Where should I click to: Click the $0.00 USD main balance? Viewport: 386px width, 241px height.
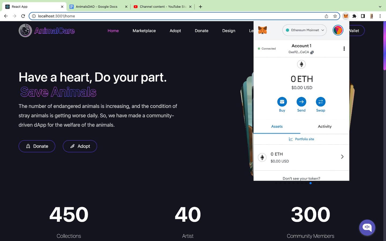click(x=302, y=88)
